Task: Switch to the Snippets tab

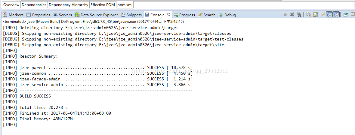Action: point(131,15)
